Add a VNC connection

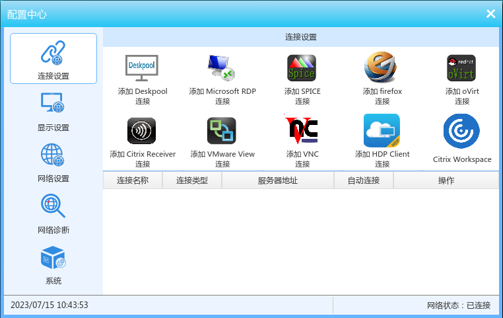[302, 141]
